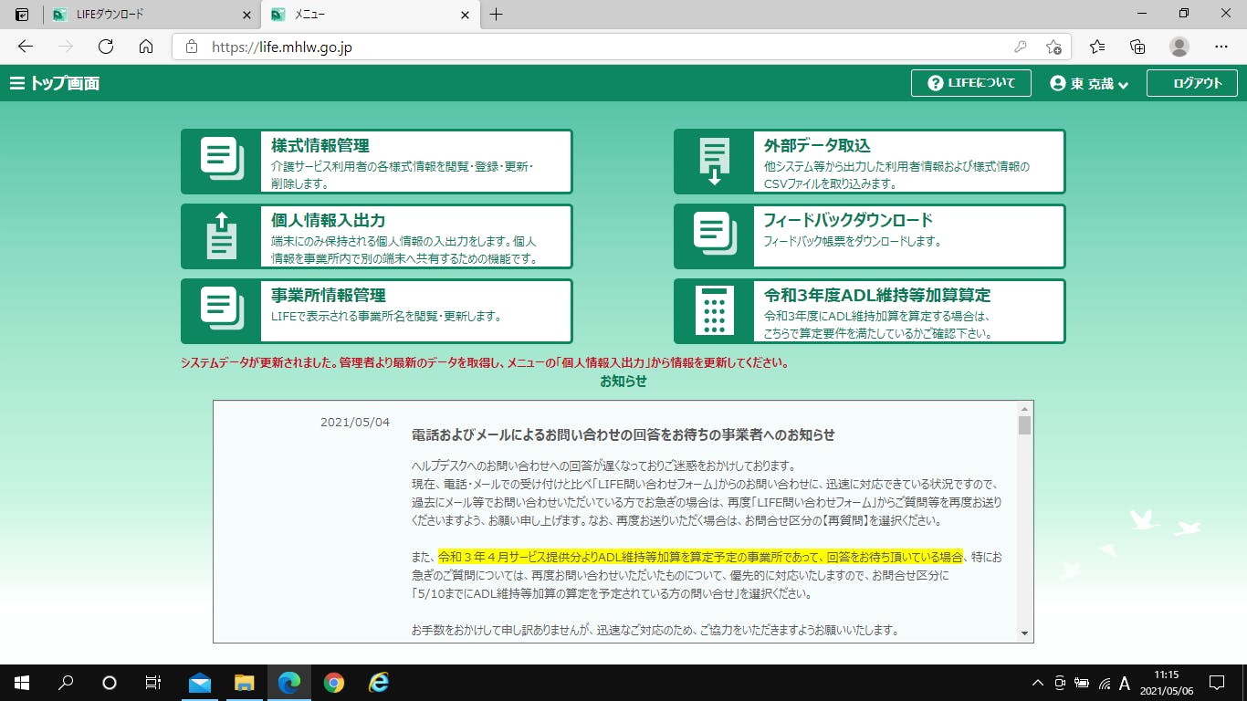
Task: Switch to the LIFEダウンロード tab
Action: click(146, 15)
